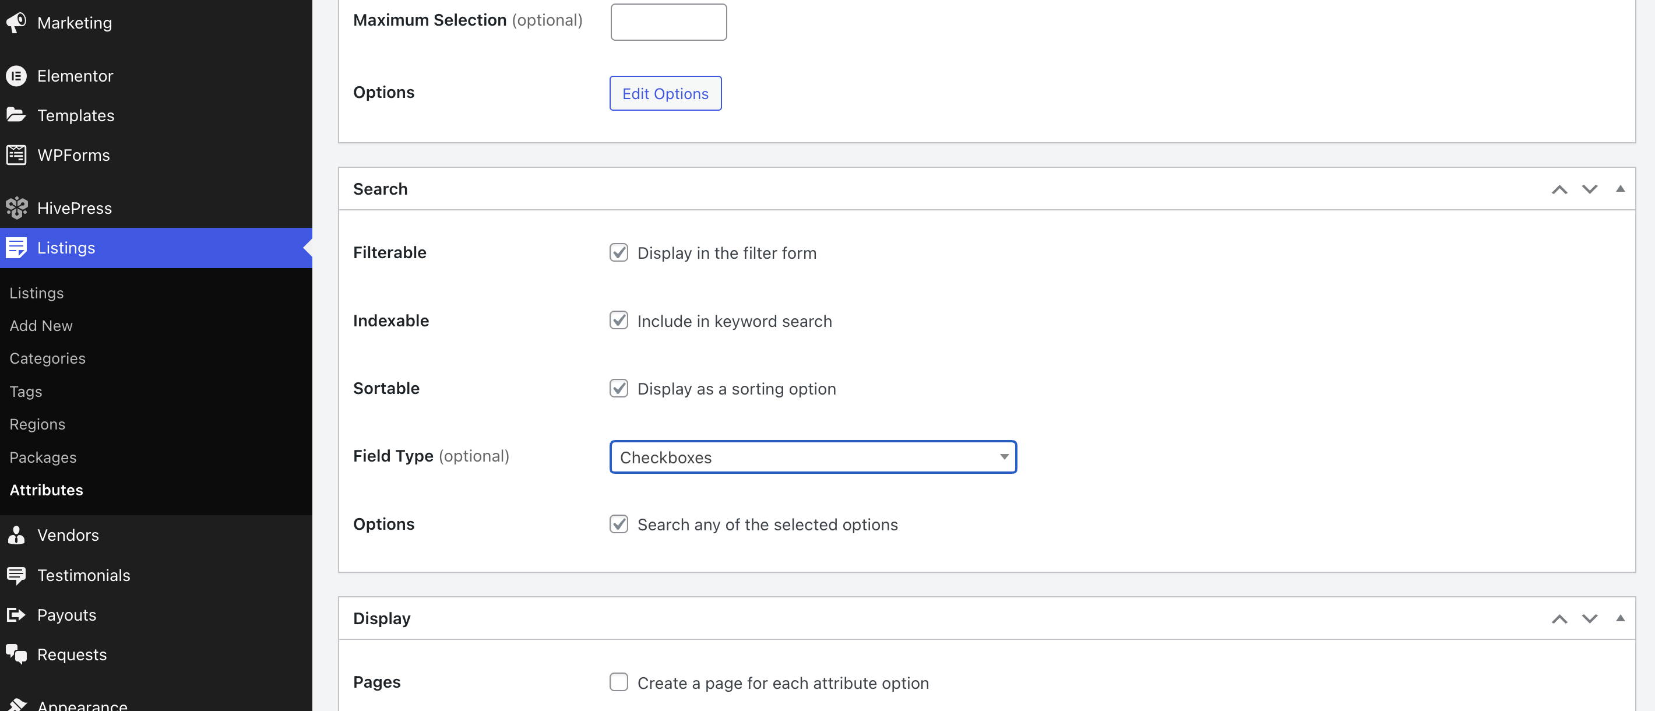Open the Field Type Checkboxes dropdown
Viewport: 1655px width, 711px height.
click(813, 457)
